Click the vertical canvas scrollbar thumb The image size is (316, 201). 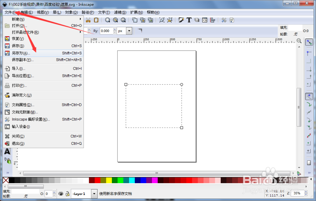tap(299, 107)
